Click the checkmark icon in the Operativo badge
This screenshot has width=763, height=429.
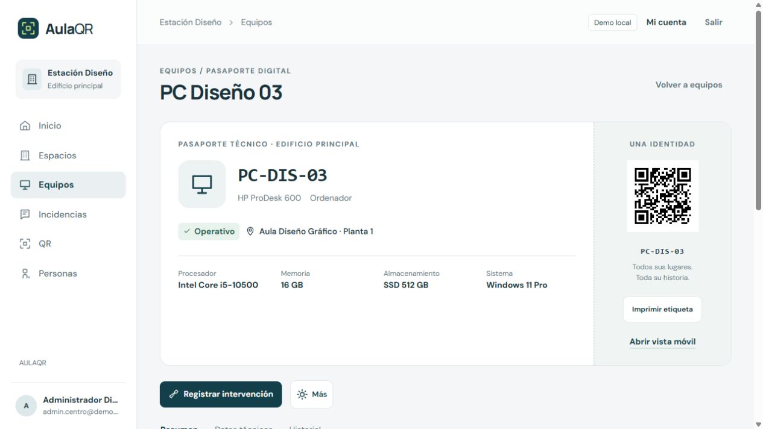[x=187, y=231]
